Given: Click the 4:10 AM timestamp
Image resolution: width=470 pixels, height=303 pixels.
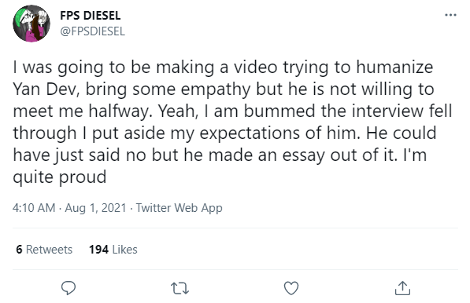Looking at the screenshot, I should tap(34, 208).
